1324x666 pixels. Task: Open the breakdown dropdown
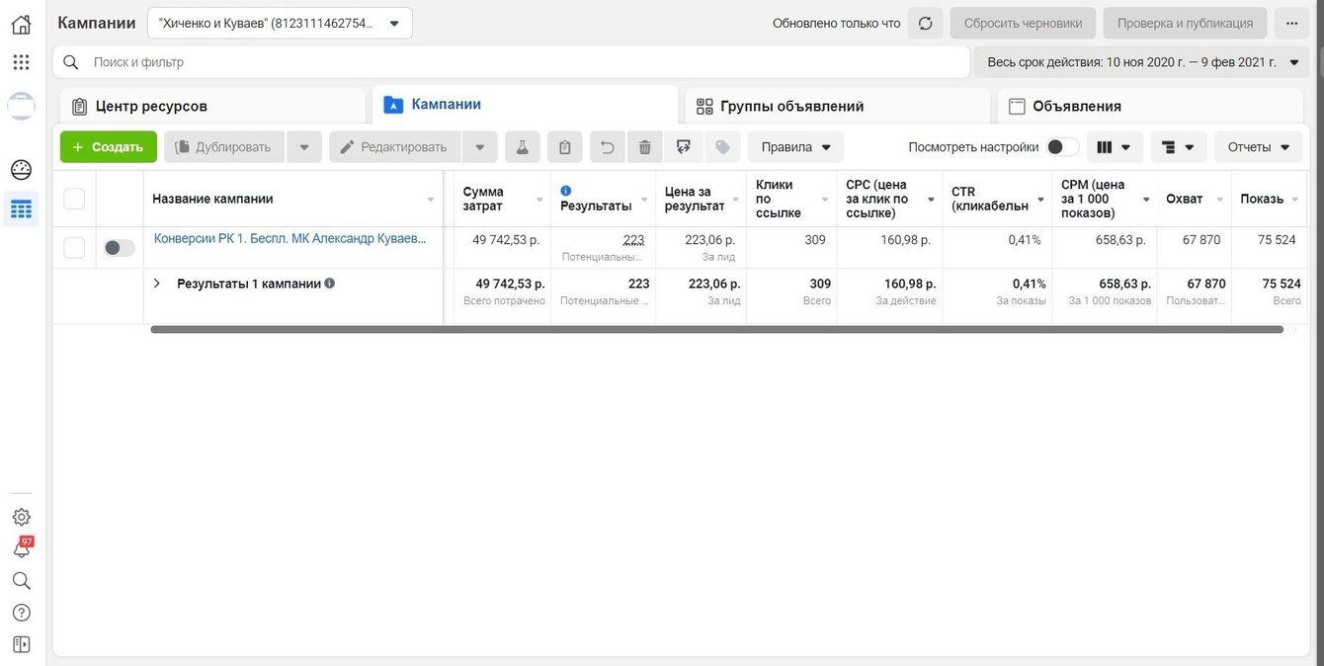coord(1178,147)
